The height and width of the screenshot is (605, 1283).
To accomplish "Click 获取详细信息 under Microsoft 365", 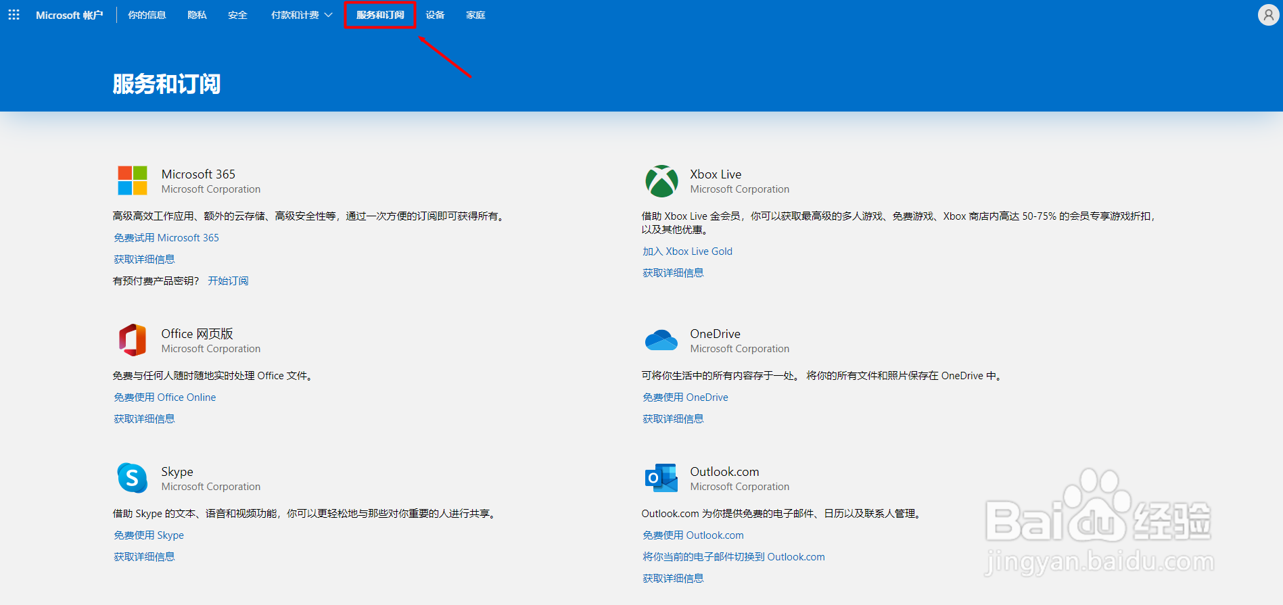I will pos(144,260).
